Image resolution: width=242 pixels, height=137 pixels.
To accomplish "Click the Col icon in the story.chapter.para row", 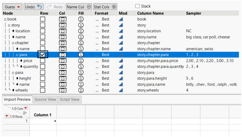I will [x=63, y=55].
